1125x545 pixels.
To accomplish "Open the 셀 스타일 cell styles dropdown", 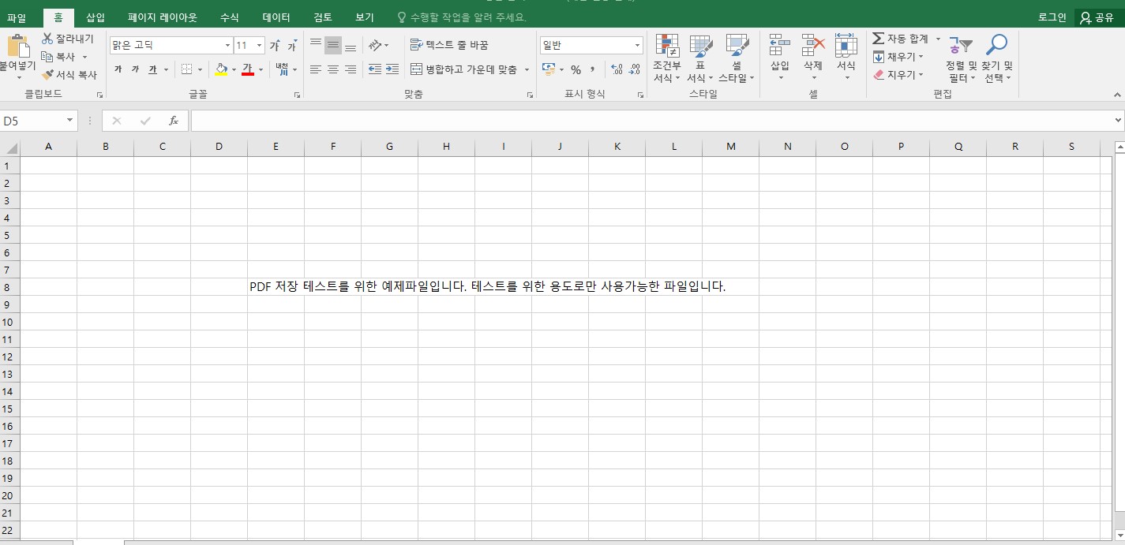I will pyautogui.click(x=736, y=57).
